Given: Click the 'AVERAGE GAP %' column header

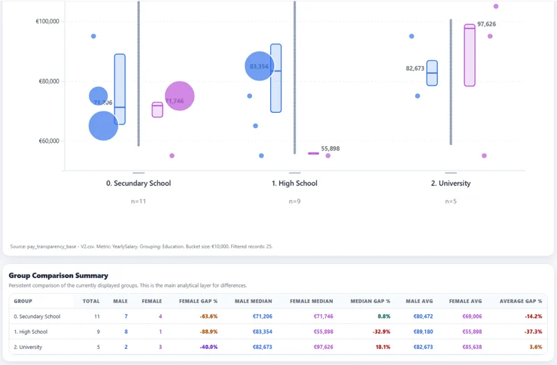Looking at the screenshot, I should click(x=521, y=301).
